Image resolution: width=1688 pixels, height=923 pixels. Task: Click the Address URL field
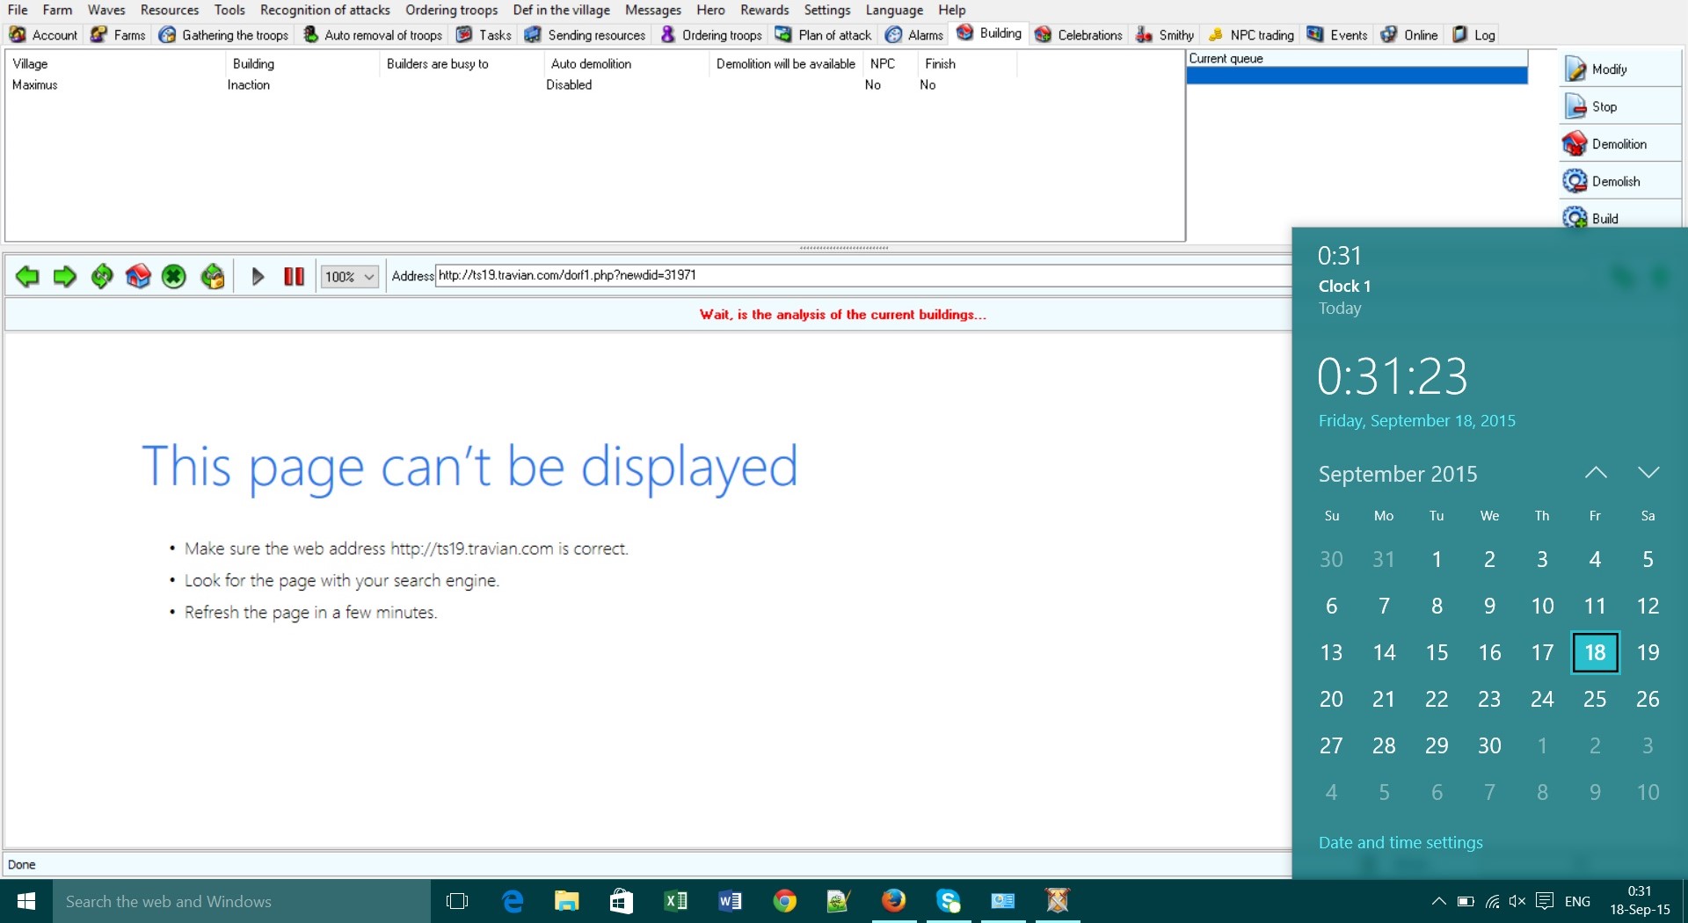click(x=862, y=275)
